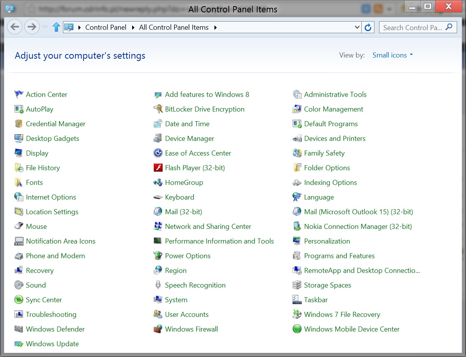Click the Storage Spaces drives icon
Viewport: 466px width, 357px height.
click(297, 285)
